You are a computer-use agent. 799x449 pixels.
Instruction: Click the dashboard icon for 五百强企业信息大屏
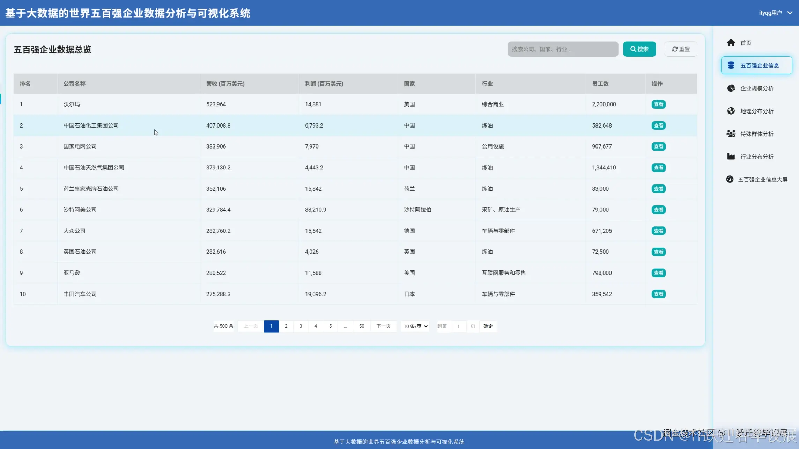[x=730, y=179]
